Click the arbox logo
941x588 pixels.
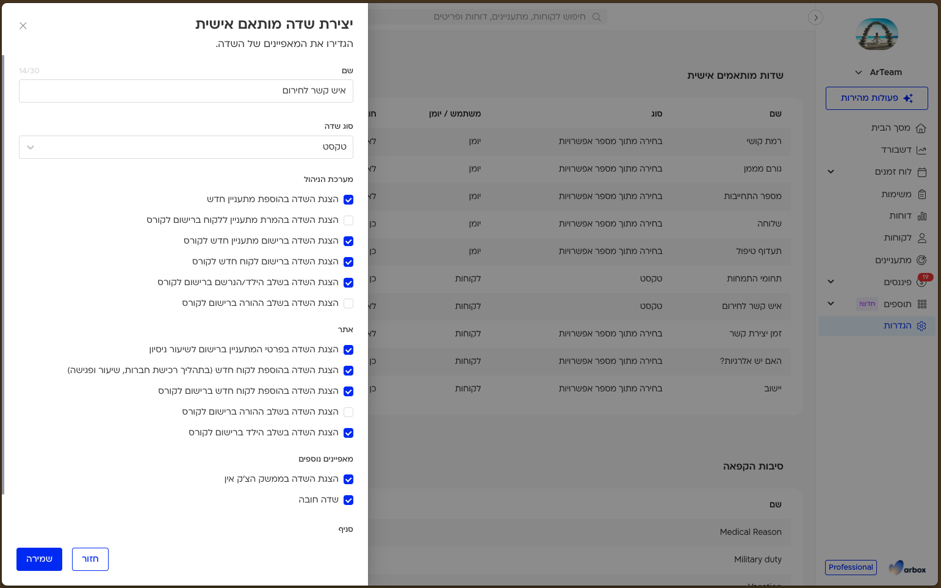pos(907,568)
